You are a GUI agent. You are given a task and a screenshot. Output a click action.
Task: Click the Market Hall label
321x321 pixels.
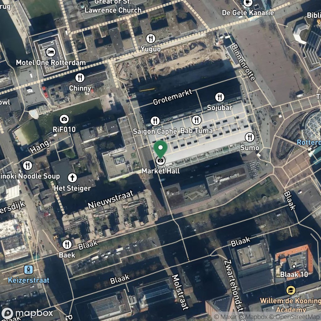(x=160, y=171)
